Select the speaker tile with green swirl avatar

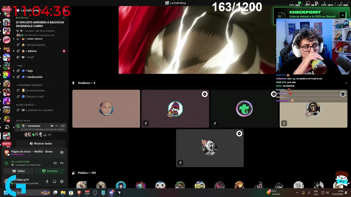click(244, 109)
